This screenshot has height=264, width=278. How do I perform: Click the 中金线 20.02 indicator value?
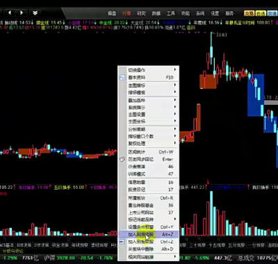click(x=113, y=23)
